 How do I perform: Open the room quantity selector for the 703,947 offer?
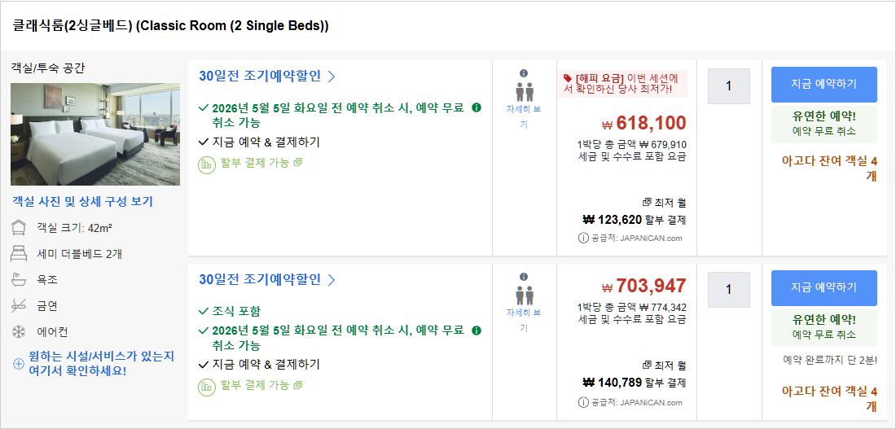(x=728, y=290)
